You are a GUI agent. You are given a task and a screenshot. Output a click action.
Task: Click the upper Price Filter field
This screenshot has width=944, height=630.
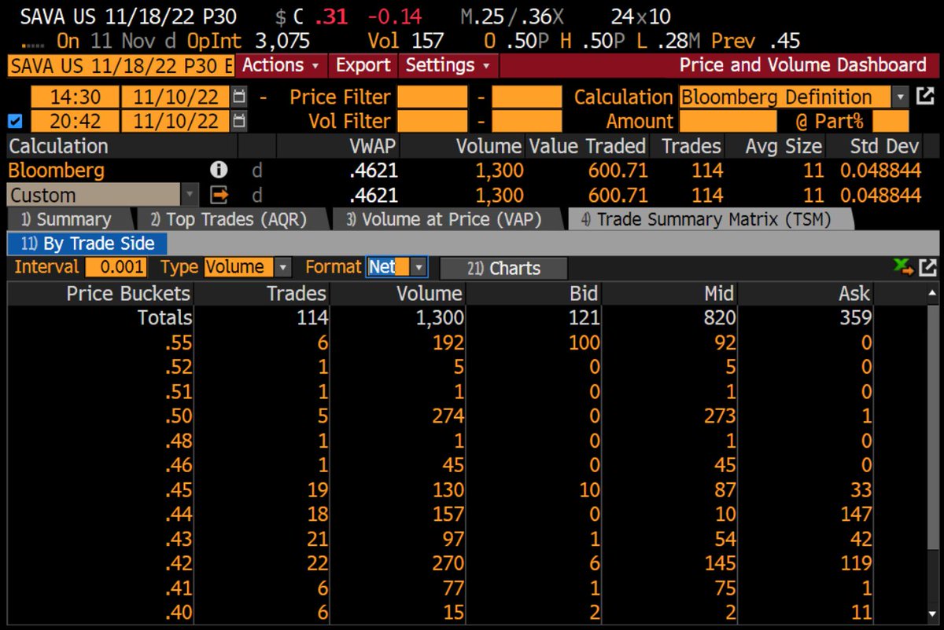click(526, 97)
